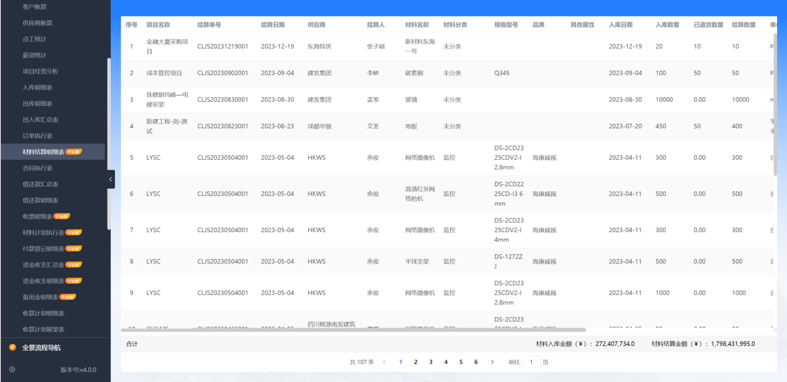The image size is (787, 382).
Task: Open 材料计划执行表 from the sidebar
Action: 43,233
